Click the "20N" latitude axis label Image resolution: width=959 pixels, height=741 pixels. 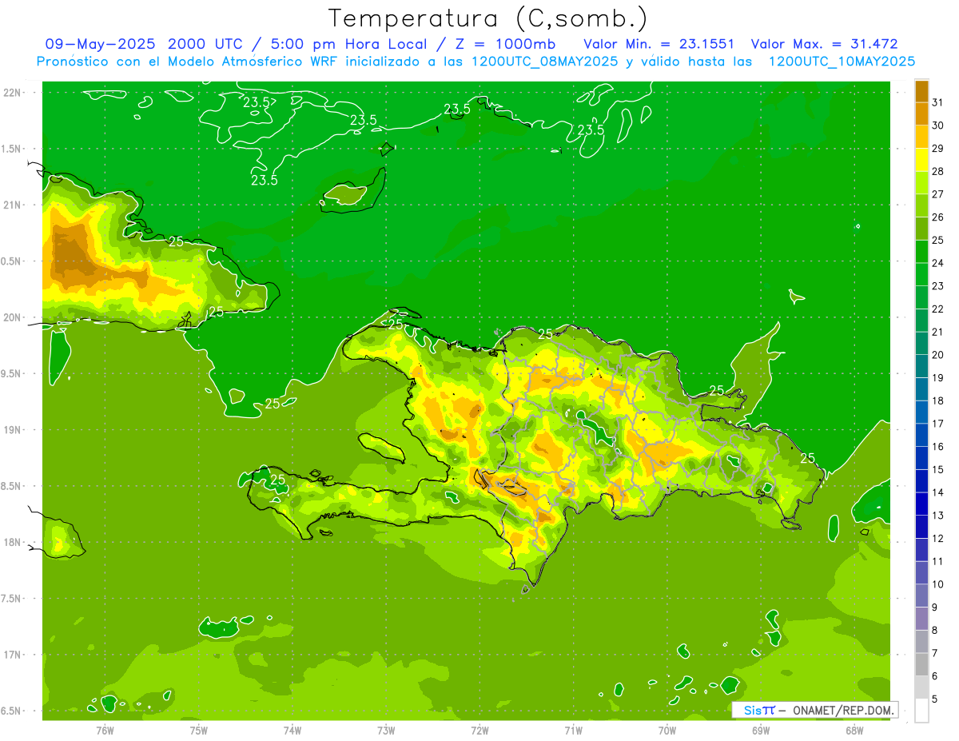click(12, 317)
